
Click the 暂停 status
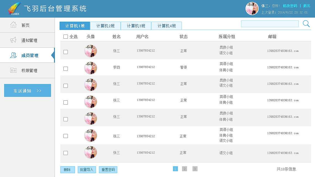pos(183,67)
